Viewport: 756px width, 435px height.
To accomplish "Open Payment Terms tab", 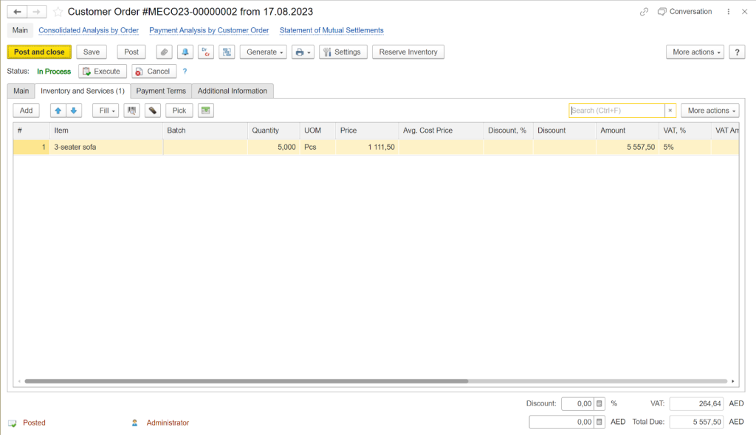I will point(161,91).
